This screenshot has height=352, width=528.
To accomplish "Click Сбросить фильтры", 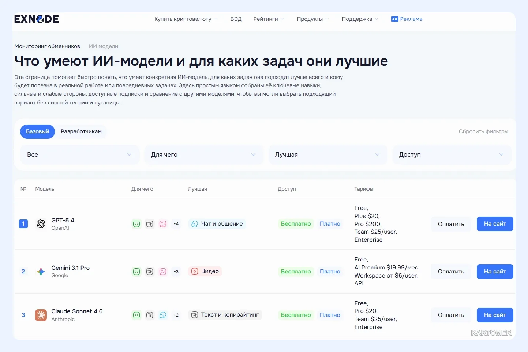I will click(483, 131).
